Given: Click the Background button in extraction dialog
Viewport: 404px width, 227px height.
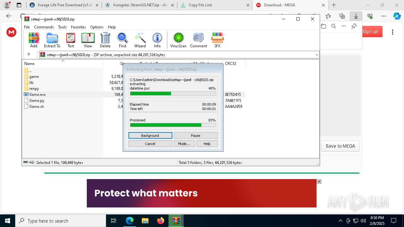Looking at the screenshot, I should [150, 136].
